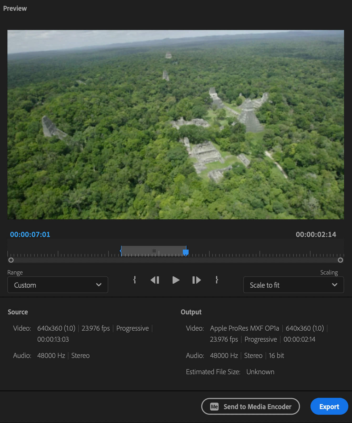Click the blue playhead marker on timeline
Viewport: 352px width, 423px height.
click(186, 252)
